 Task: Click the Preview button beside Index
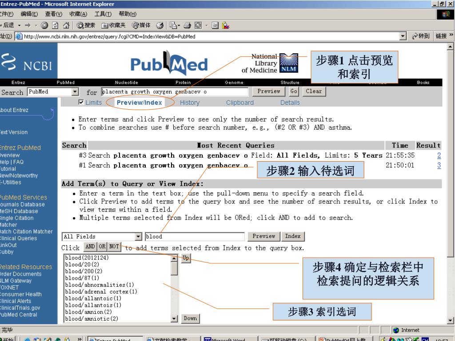(x=264, y=236)
